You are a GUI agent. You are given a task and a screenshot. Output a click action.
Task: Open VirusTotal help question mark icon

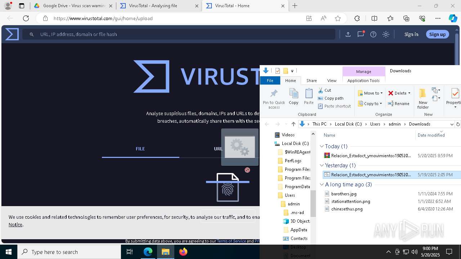[x=373, y=34]
